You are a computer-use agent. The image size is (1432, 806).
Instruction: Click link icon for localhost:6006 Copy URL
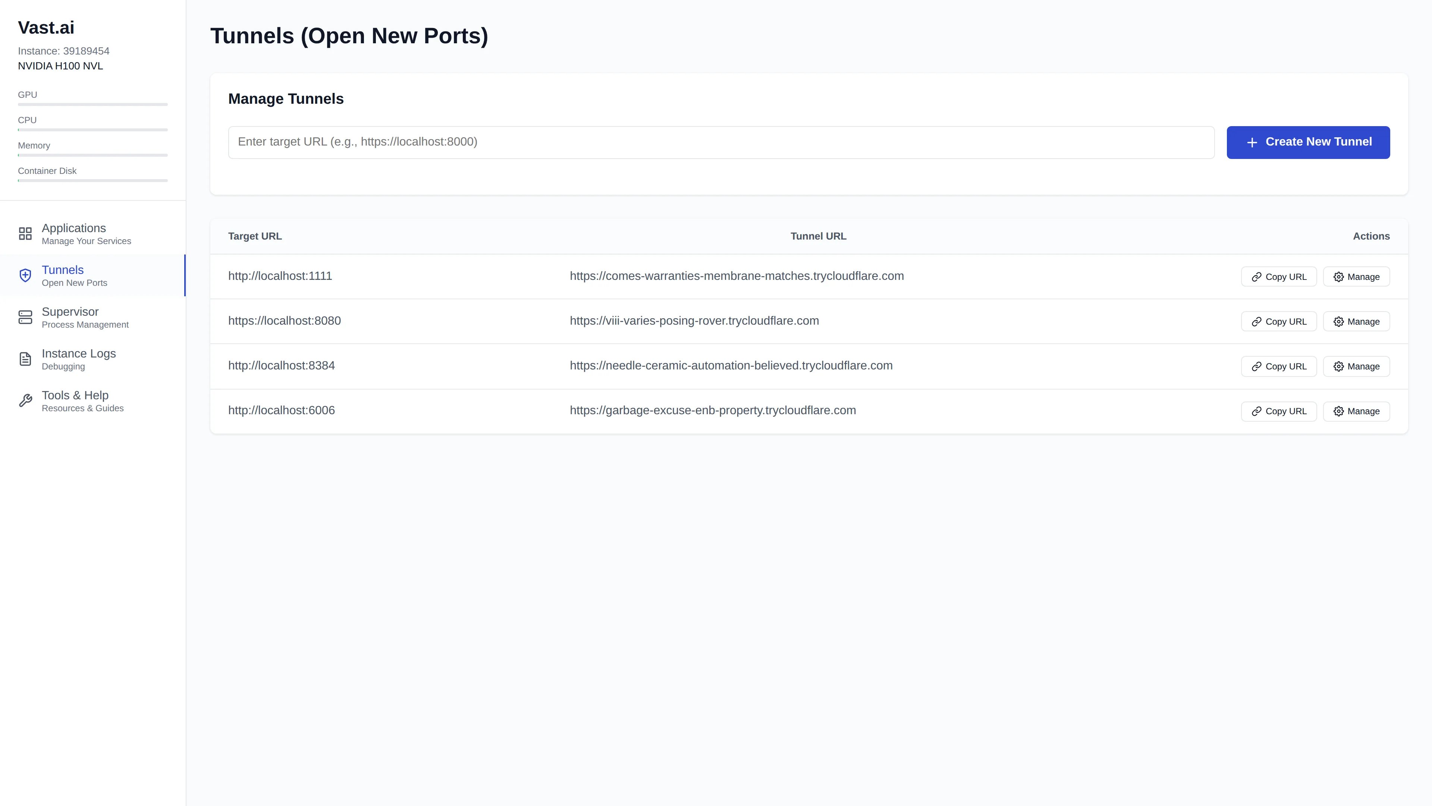[1256, 411]
